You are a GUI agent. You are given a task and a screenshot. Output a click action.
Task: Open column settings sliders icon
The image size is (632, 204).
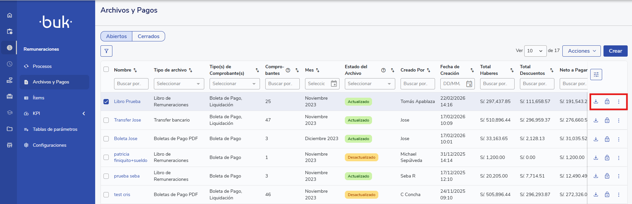pyautogui.click(x=596, y=75)
